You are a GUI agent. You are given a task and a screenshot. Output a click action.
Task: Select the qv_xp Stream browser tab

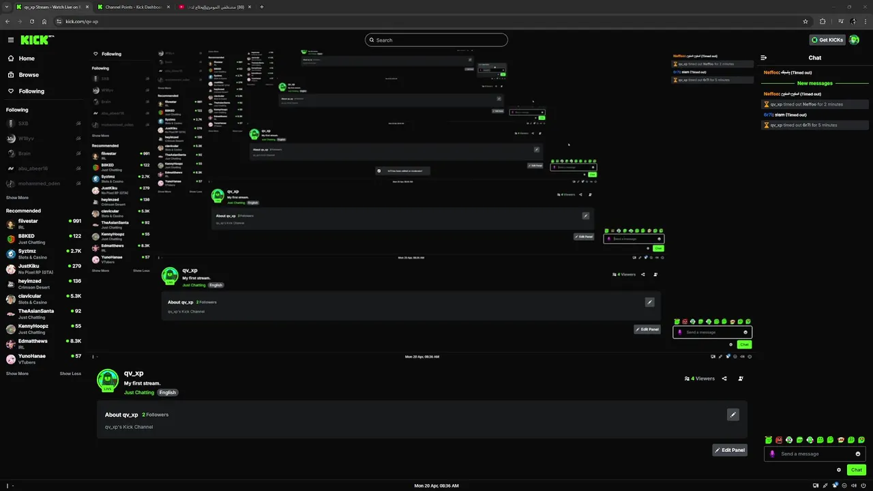click(x=52, y=7)
